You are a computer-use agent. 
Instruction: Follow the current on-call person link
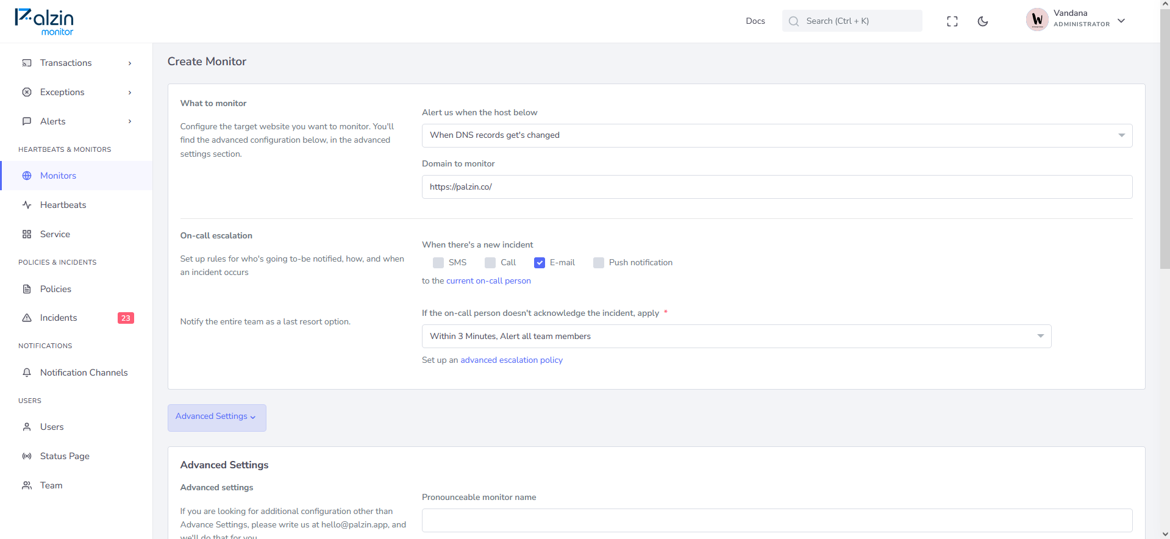pyautogui.click(x=488, y=281)
